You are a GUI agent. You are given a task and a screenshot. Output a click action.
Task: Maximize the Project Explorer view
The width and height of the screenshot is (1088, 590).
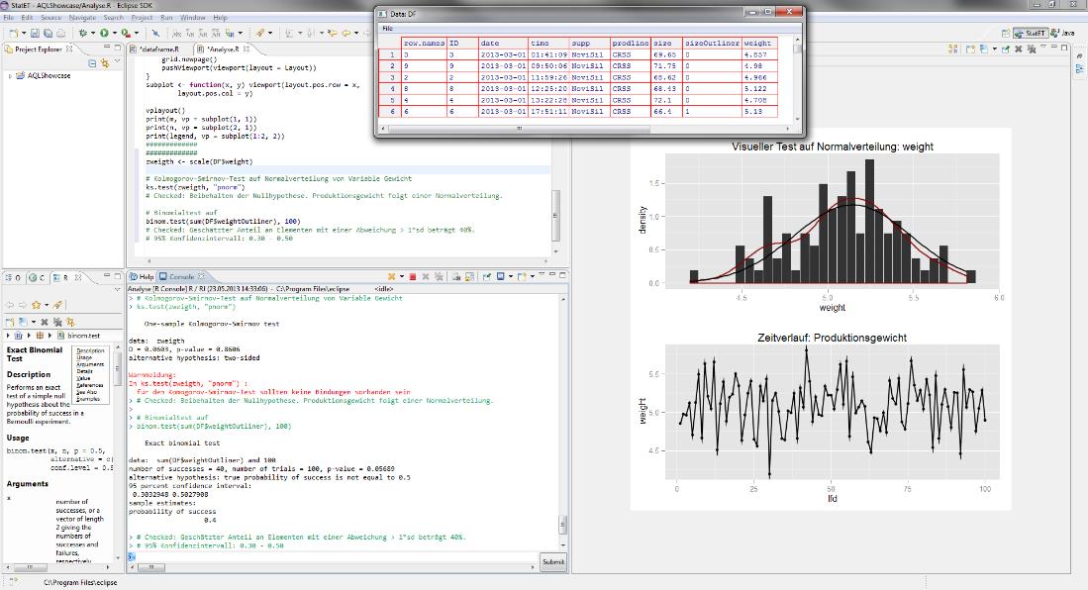(117, 48)
